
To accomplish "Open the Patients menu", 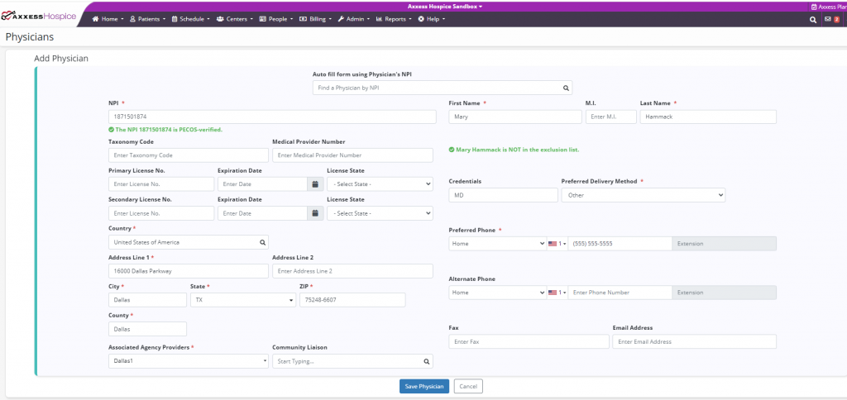I will point(147,18).
